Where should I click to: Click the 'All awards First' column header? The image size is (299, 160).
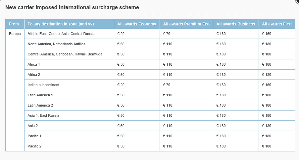point(277,24)
